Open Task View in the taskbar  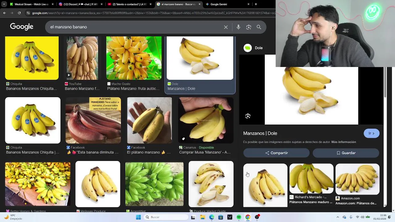[x=193, y=217]
